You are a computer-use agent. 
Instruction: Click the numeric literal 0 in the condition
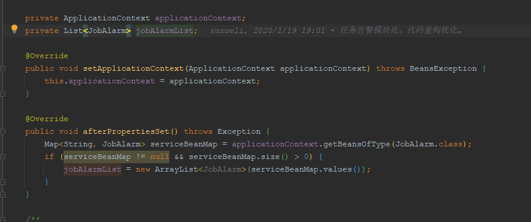(x=306, y=157)
